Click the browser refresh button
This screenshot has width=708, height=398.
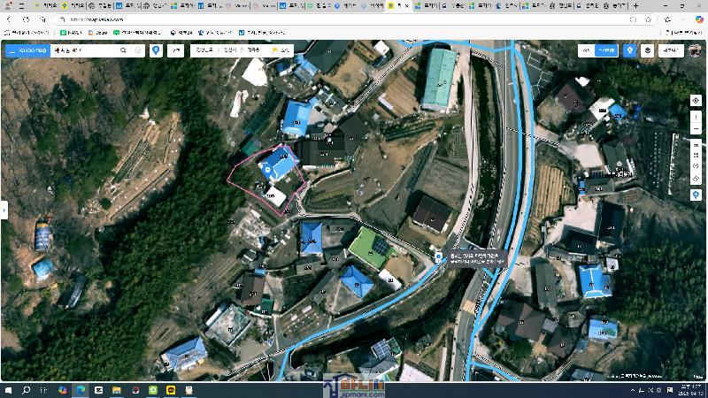[41, 19]
